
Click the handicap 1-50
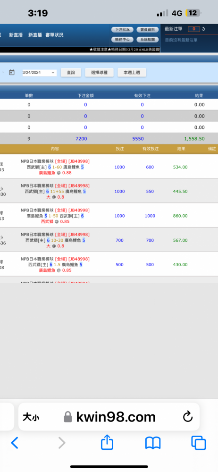tap(53, 216)
